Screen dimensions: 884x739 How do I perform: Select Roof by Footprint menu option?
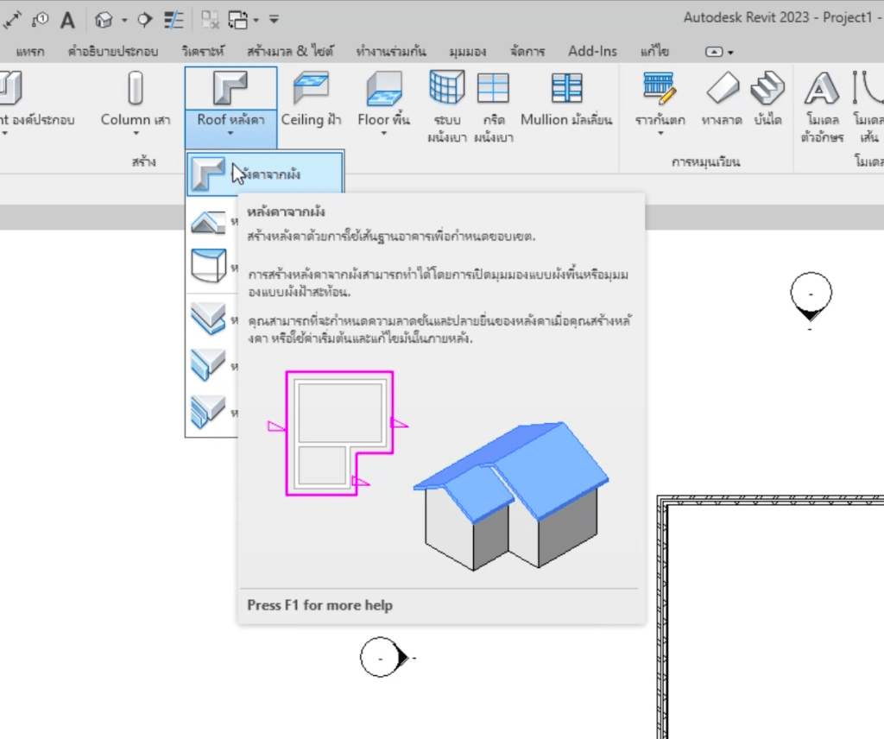259,175
